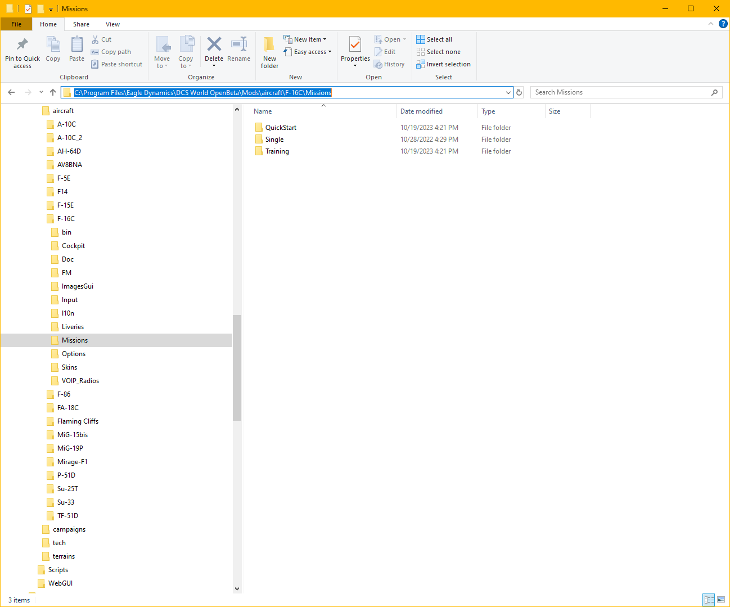Switch to details view toggle
This screenshot has height=607, width=730.
[x=709, y=600]
